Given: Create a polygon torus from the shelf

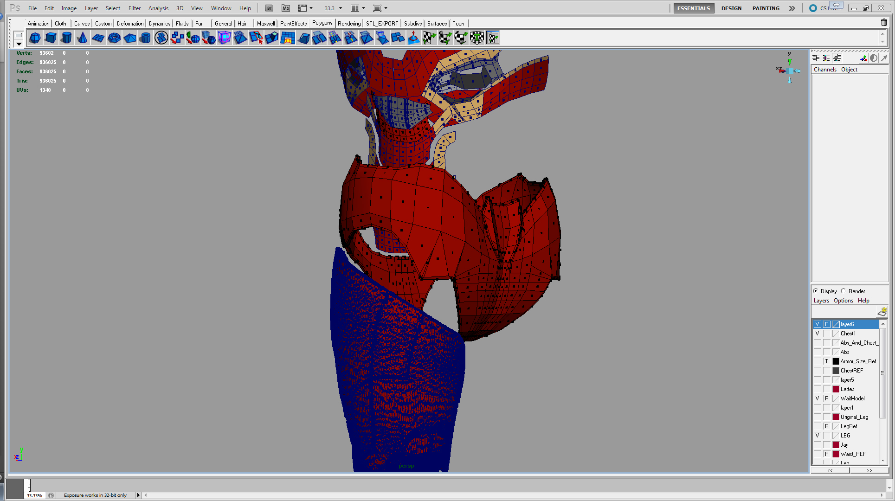Looking at the screenshot, I should coord(114,38).
